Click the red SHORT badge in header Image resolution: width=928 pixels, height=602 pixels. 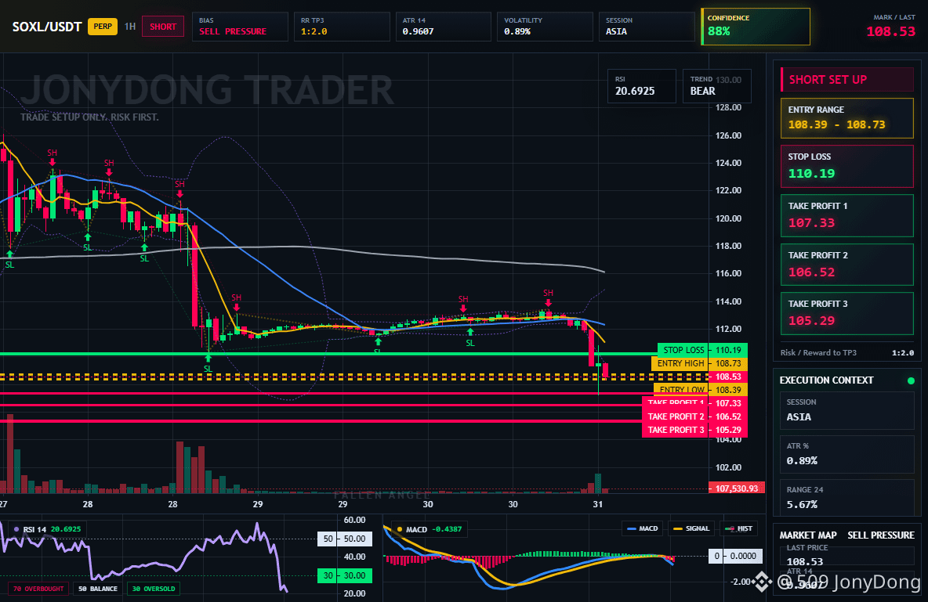(163, 27)
